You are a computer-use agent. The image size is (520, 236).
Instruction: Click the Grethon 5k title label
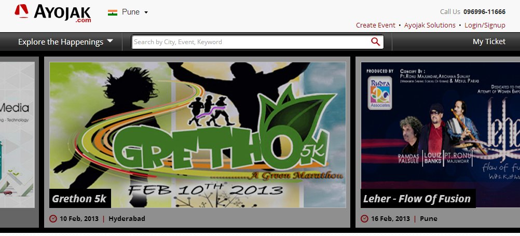click(x=79, y=198)
